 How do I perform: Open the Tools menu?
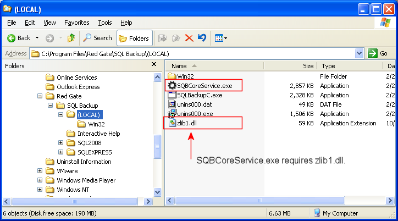(104, 23)
